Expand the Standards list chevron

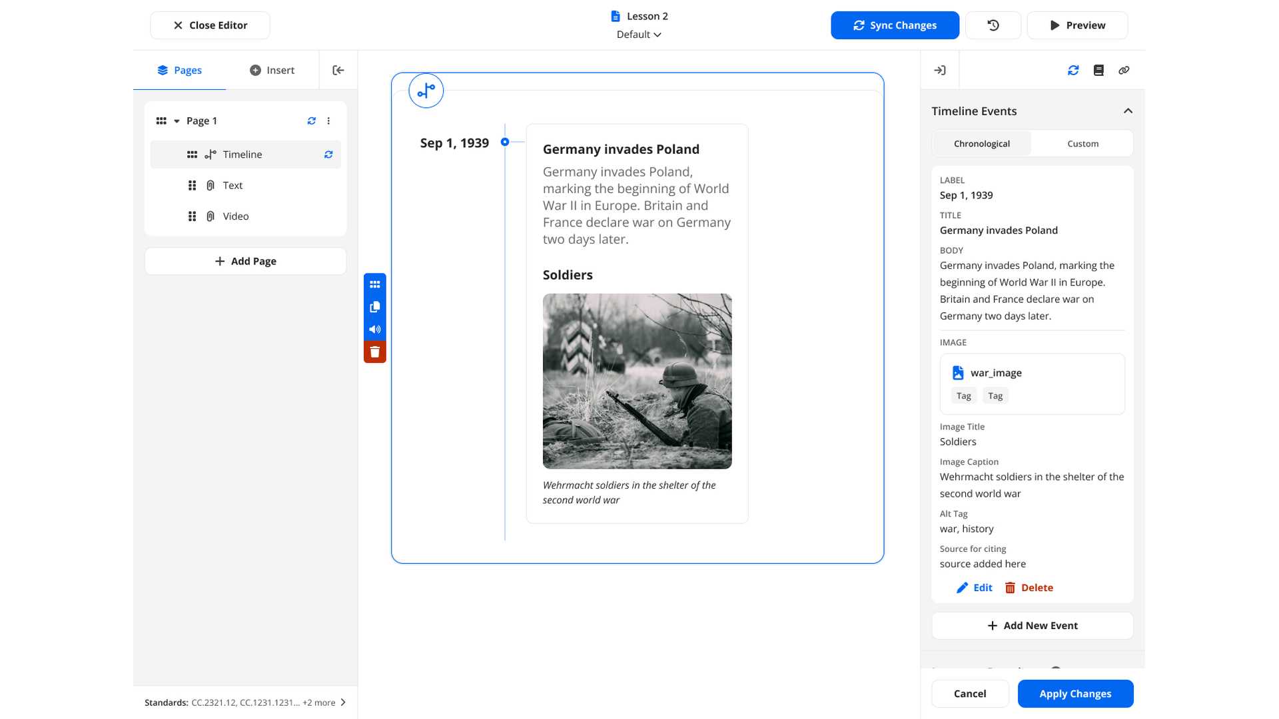pos(343,702)
